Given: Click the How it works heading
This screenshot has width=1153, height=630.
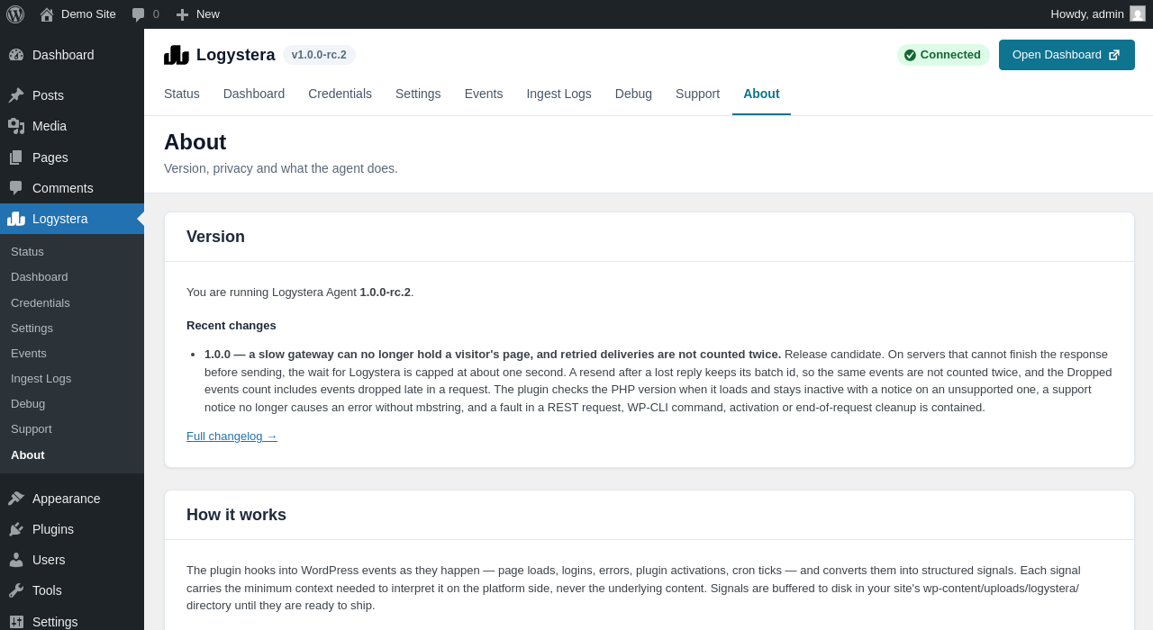Looking at the screenshot, I should coord(236,515).
